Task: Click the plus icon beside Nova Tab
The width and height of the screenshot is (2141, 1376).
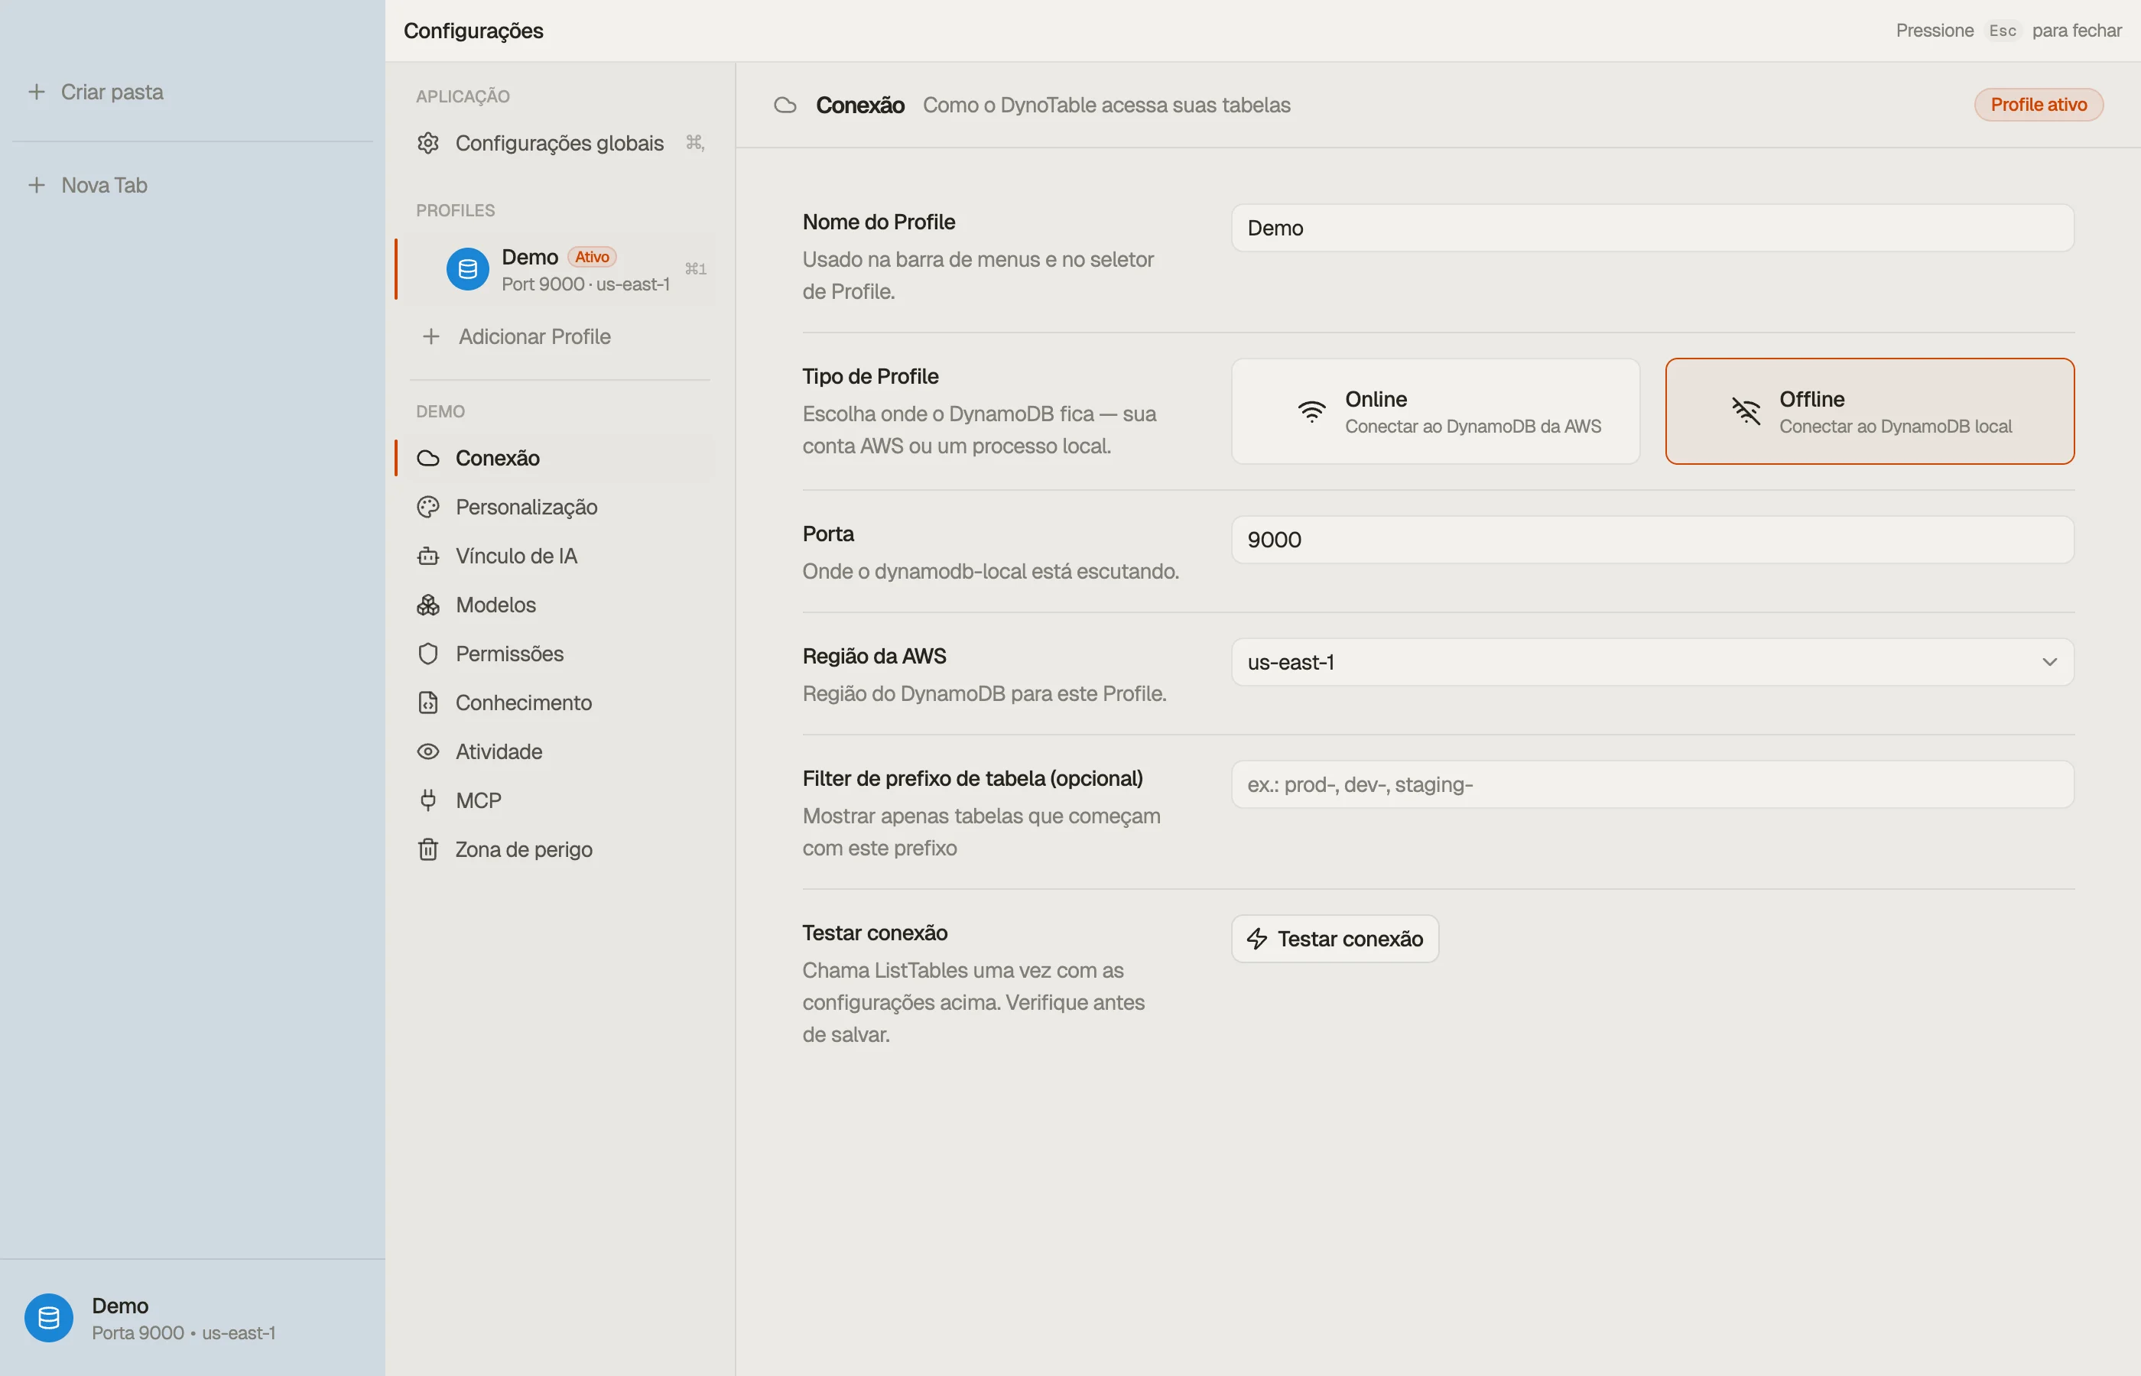Action: tap(37, 185)
